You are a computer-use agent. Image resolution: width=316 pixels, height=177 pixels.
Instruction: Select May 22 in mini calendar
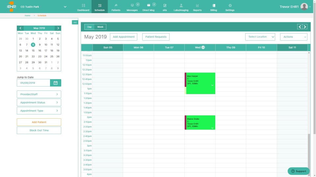point(33,57)
